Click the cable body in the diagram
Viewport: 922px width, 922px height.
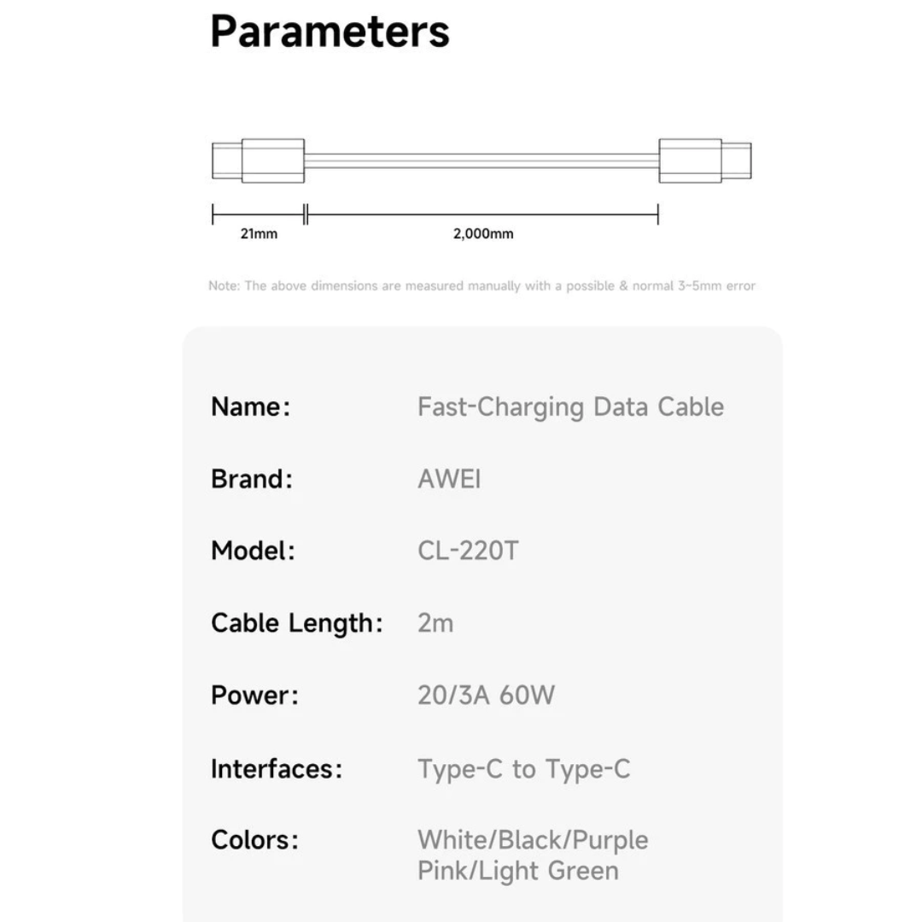481,160
